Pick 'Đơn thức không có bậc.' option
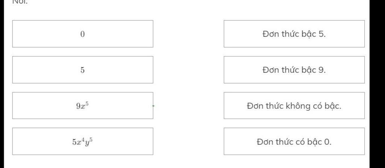This screenshot has width=385, height=168. coord(294,105)
